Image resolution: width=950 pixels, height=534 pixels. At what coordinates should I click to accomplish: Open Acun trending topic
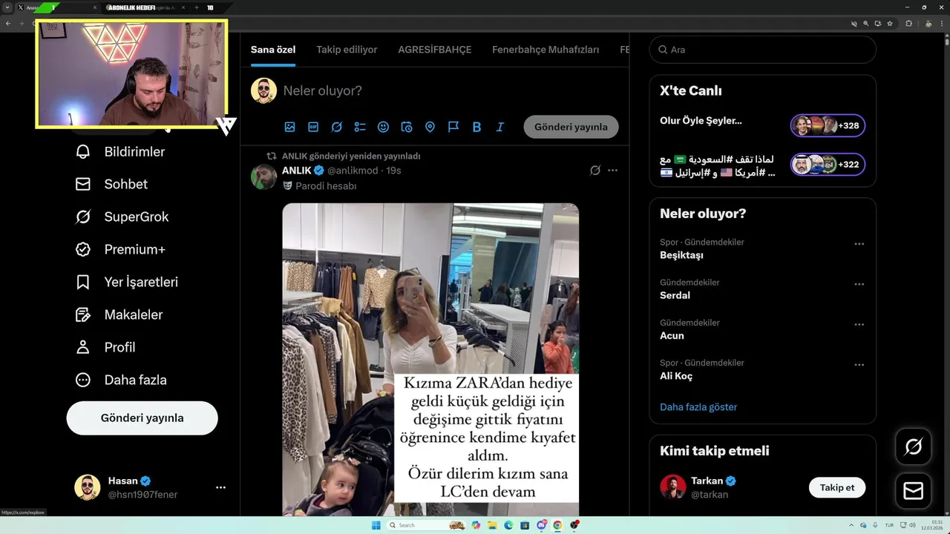672,335
